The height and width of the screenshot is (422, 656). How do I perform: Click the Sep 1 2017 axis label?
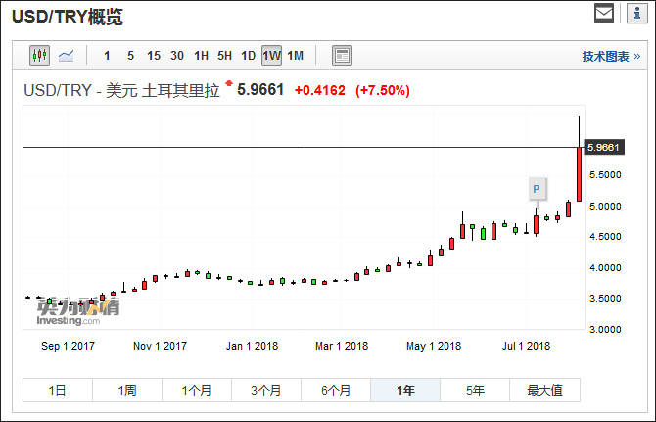(68, 346)
